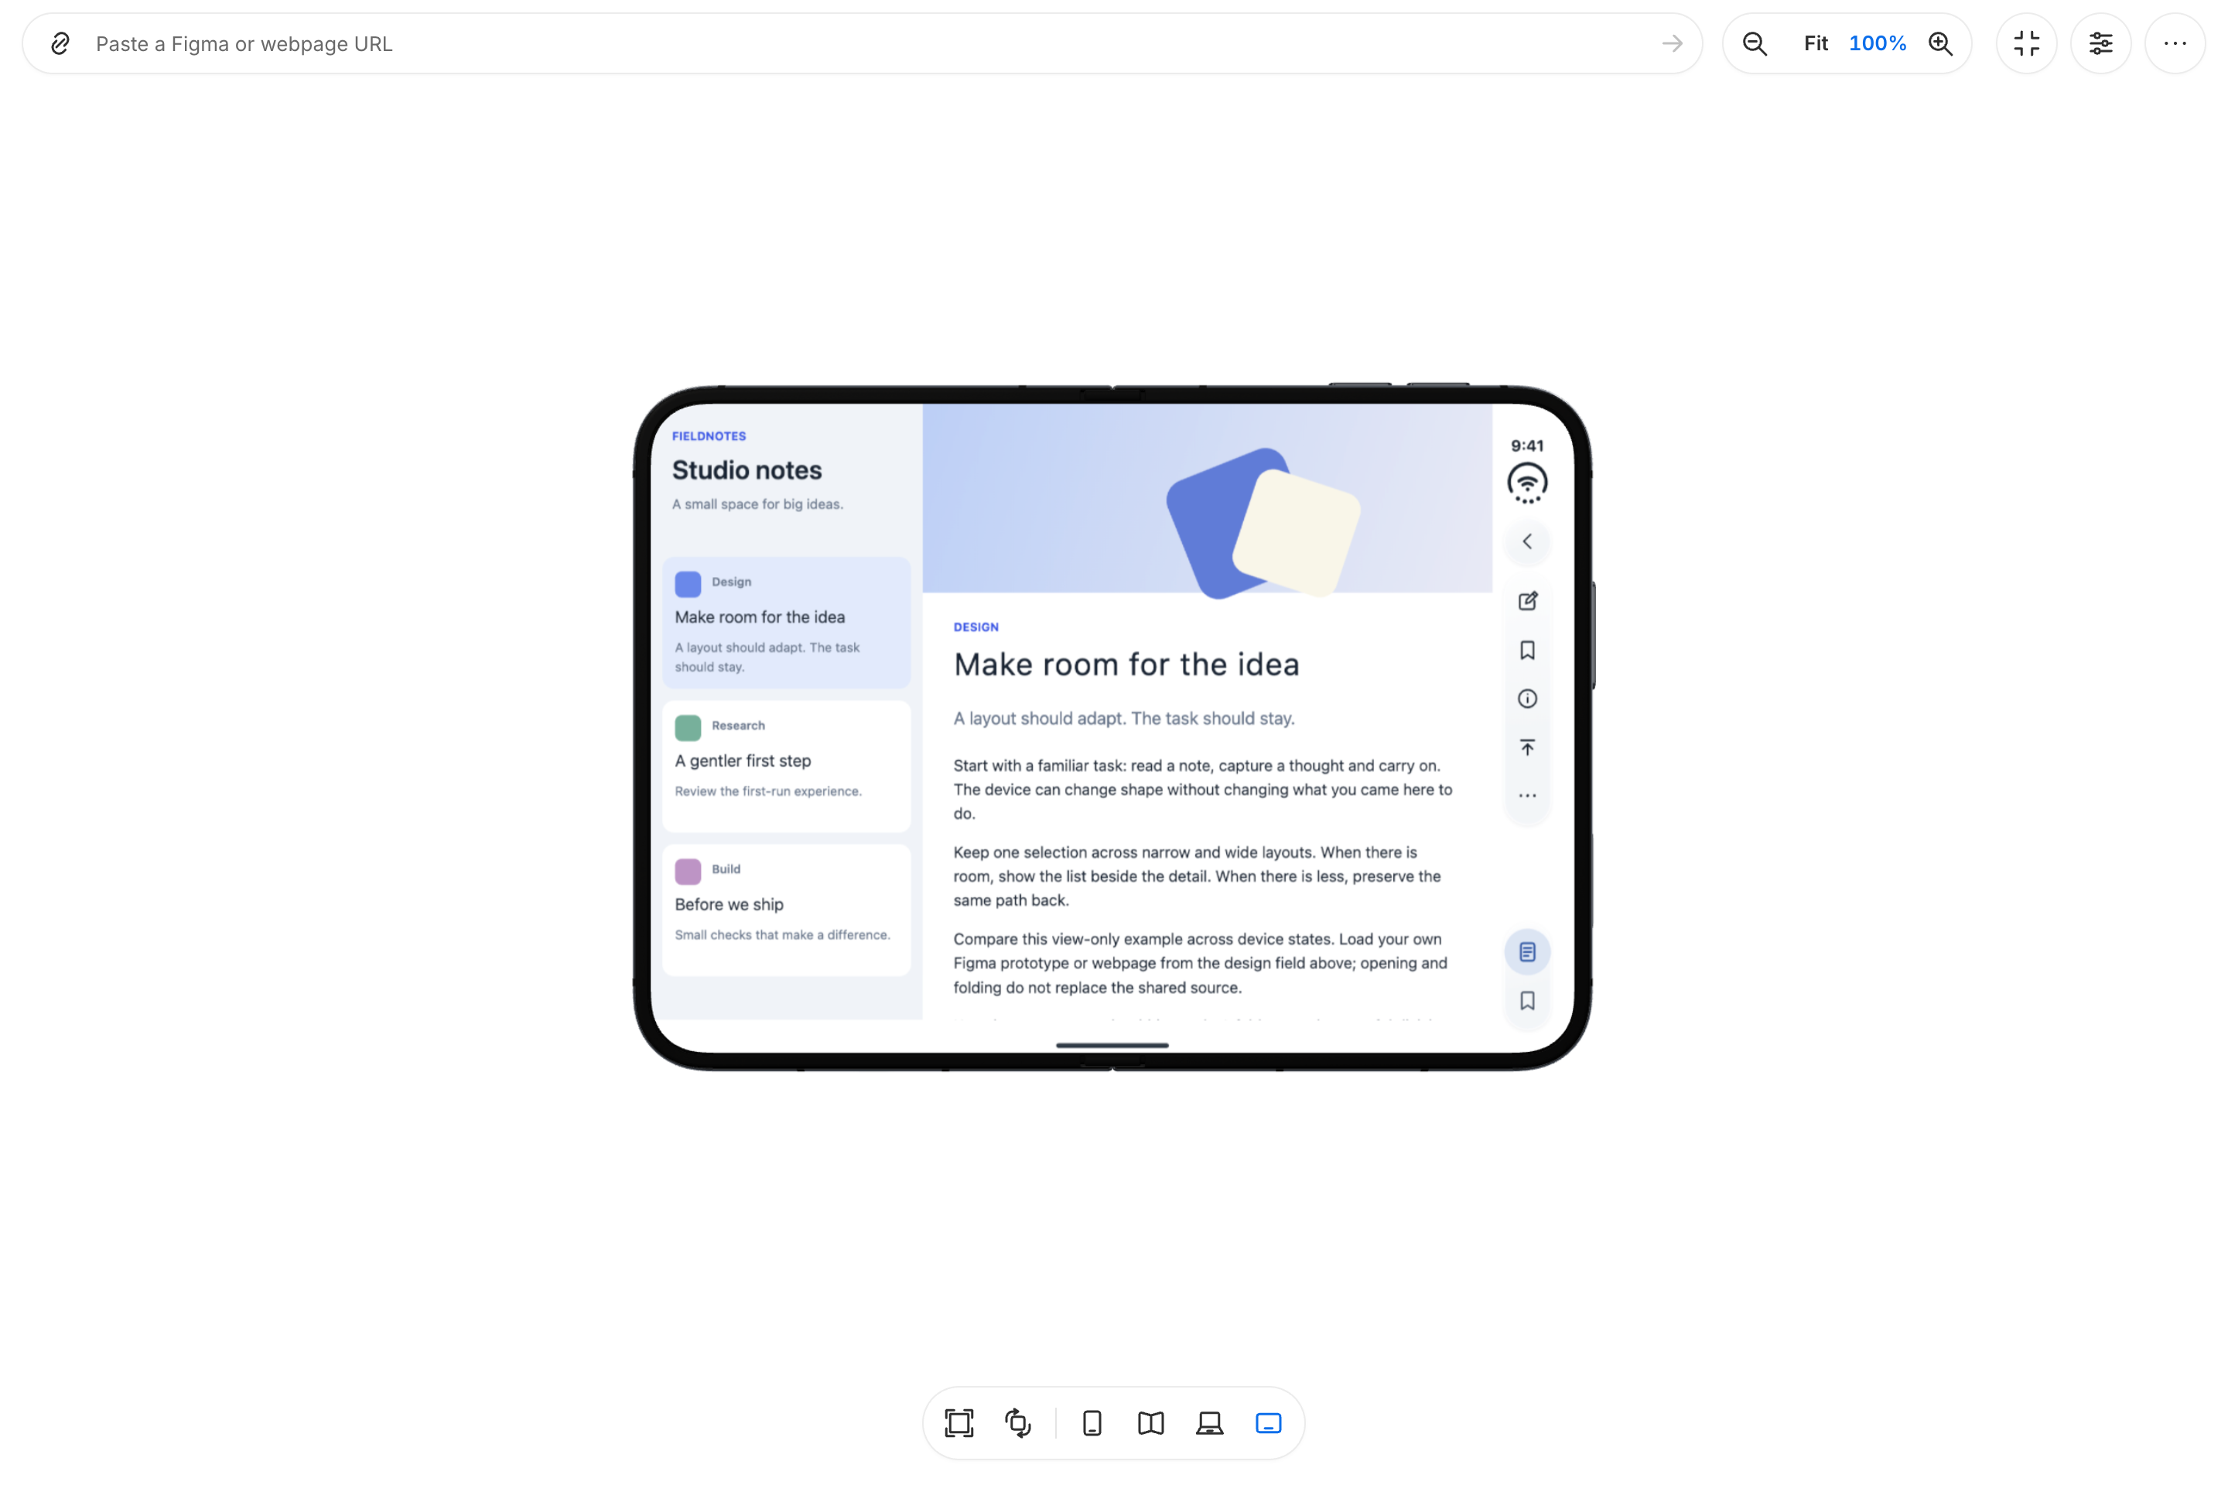Viewport: 2228px width, 1485px height.
Task: Zoom in with the plus magnifier
Action: [x=1940, y=43]
